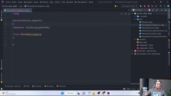171x96 pixels.
Task: Expand External Libraries node
Action: point(132,51)
